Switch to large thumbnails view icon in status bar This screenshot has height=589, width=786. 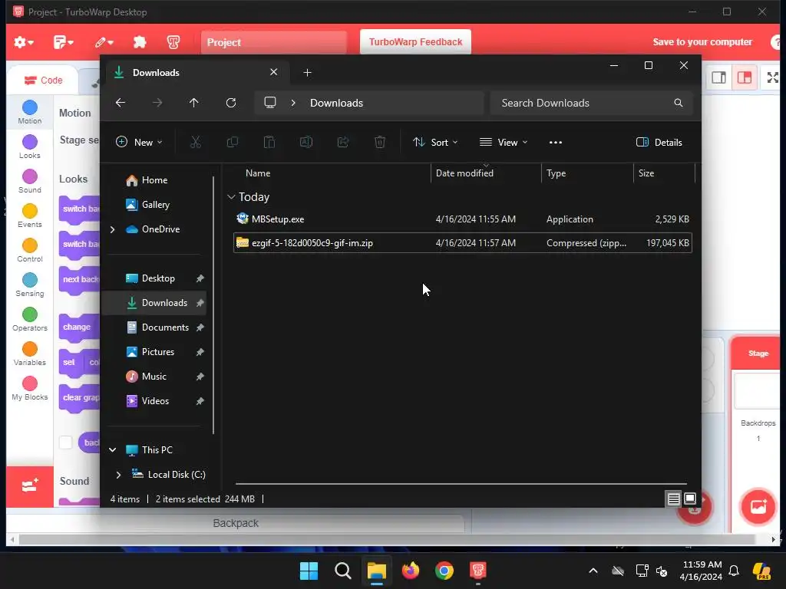[690, 499]
